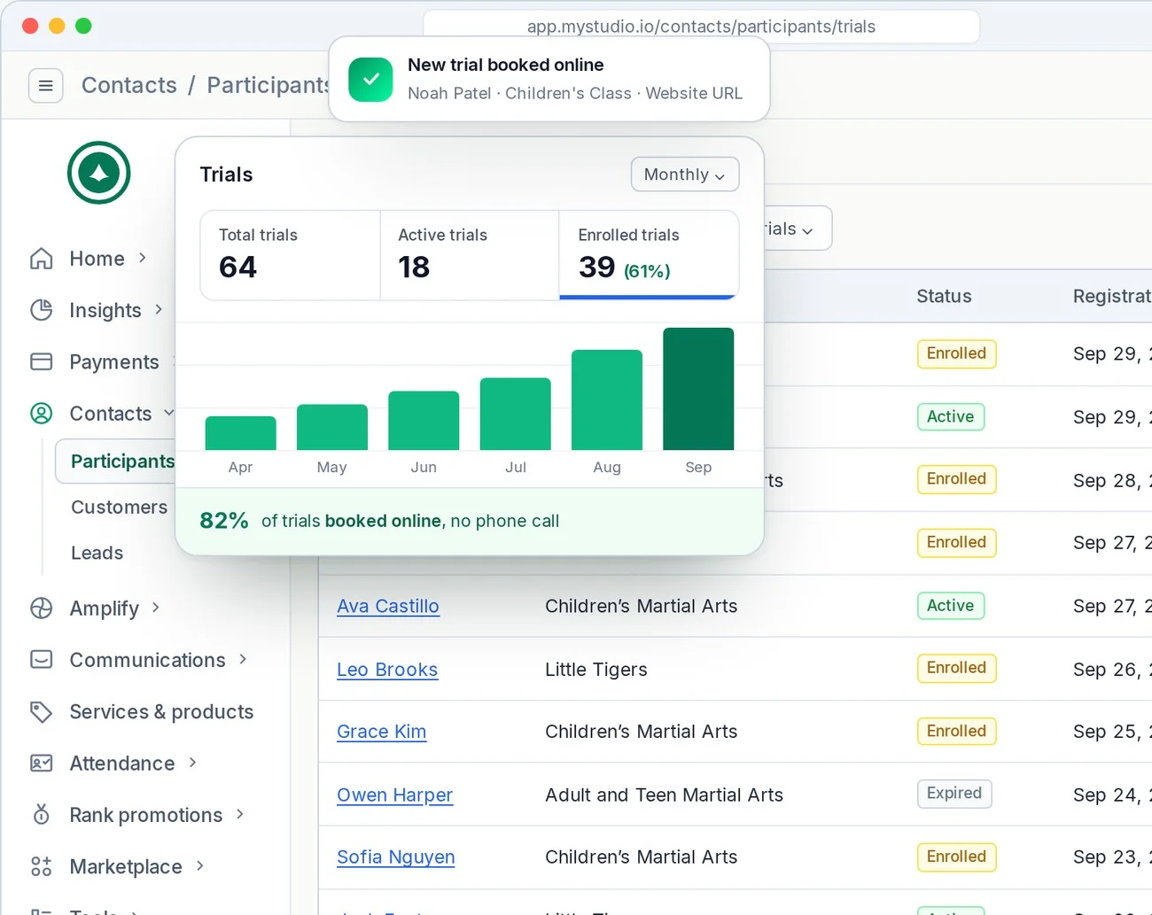This screenshot has width=1152, height=915.
Task: Click the Home house icon
Action: [42, 259]
